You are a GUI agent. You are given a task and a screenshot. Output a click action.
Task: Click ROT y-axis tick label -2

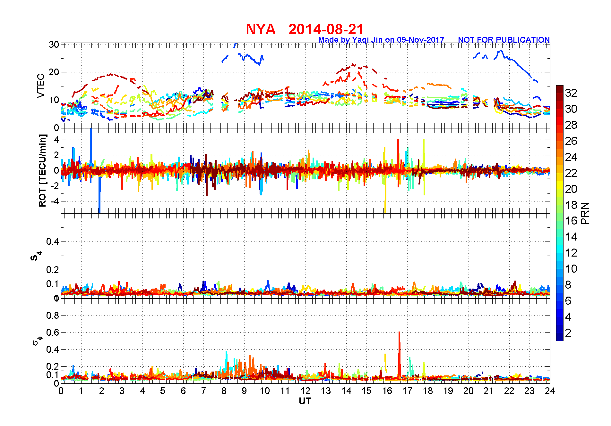[x=55, y=186]
